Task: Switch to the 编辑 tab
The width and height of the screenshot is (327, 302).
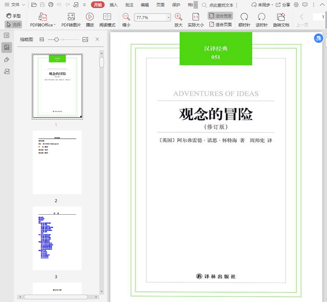Action: pyautogui.click(x=145, y=5)
